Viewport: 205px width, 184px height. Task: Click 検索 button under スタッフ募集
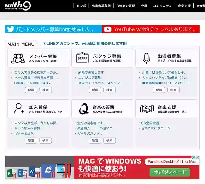[110, 90]
